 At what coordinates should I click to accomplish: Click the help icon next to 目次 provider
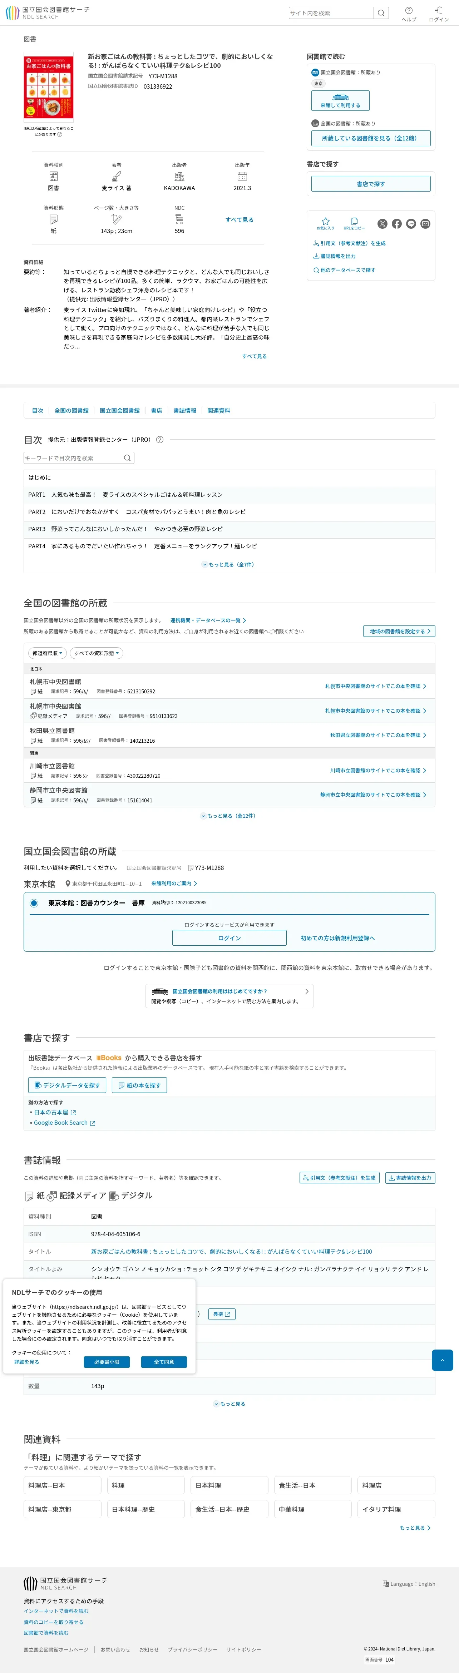(160, 440)
